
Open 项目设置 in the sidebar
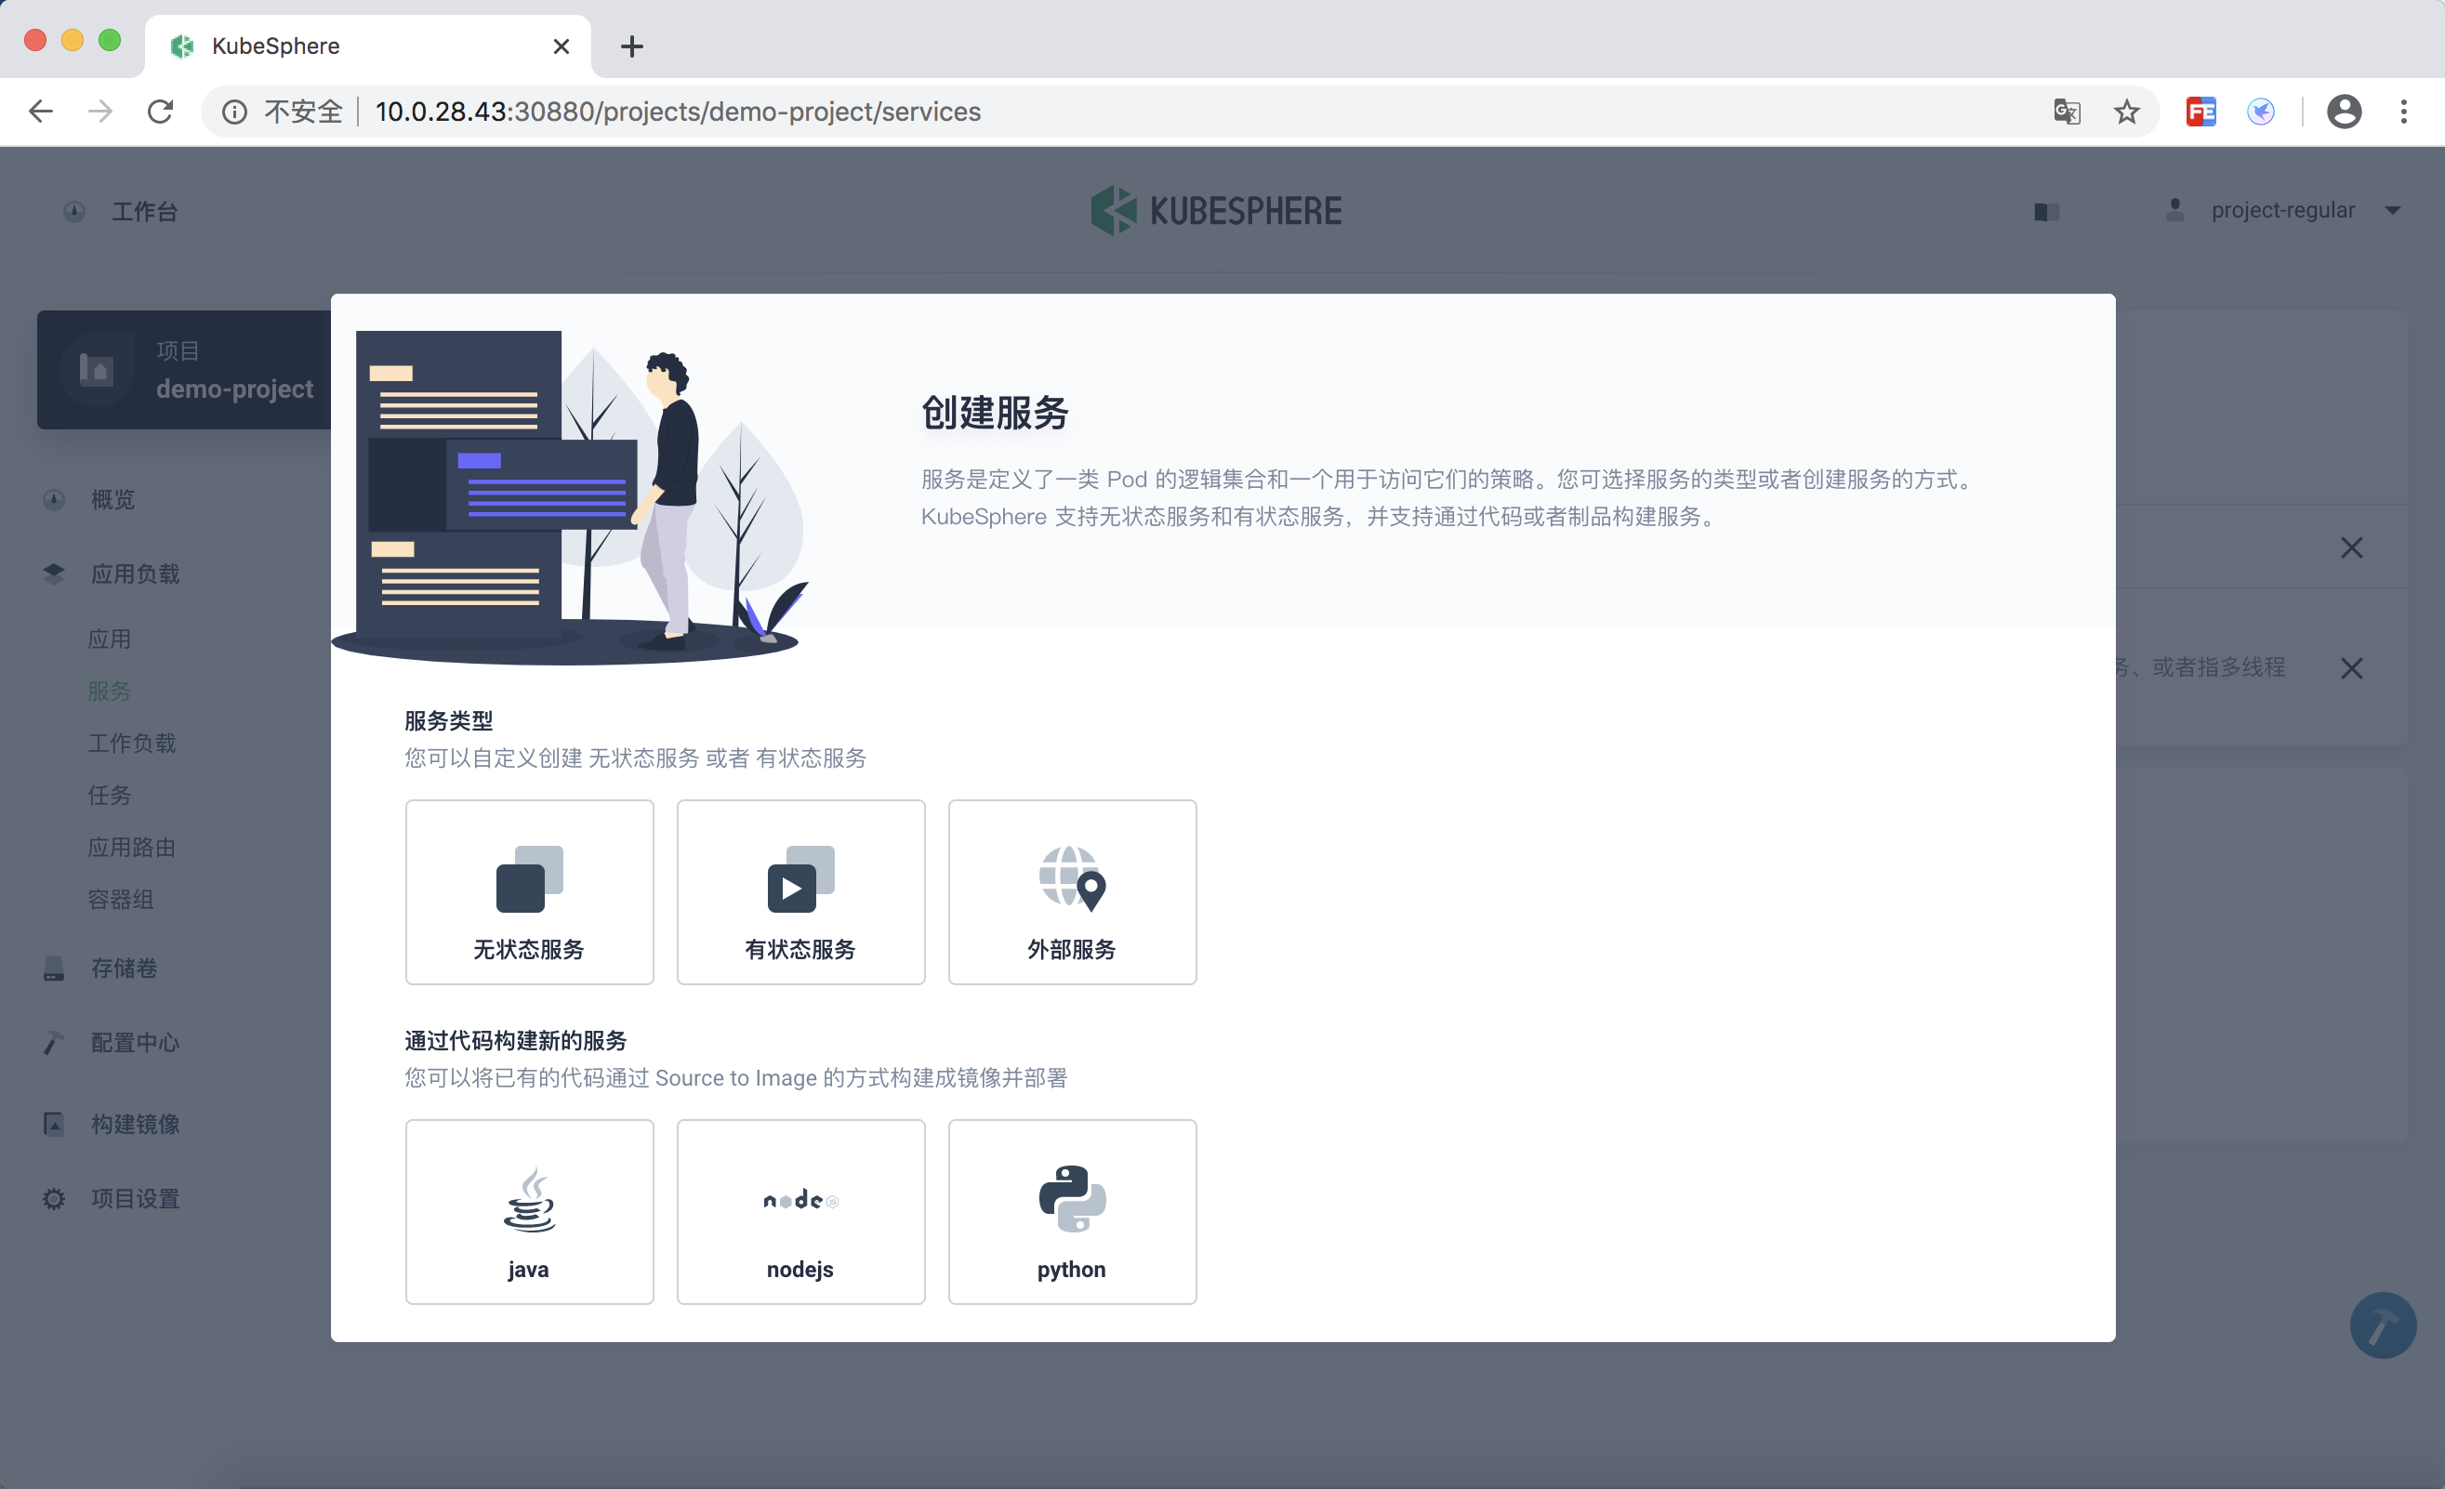point(135,1198)
